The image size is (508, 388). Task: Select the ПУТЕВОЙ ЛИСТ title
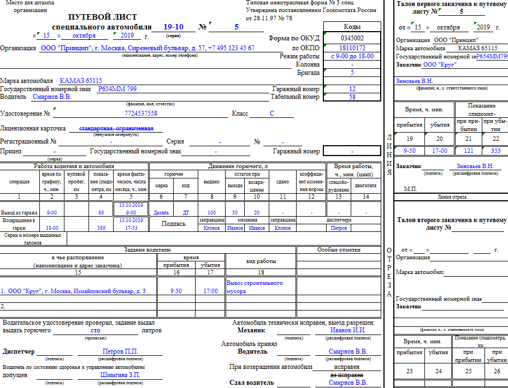click(102, 17)
